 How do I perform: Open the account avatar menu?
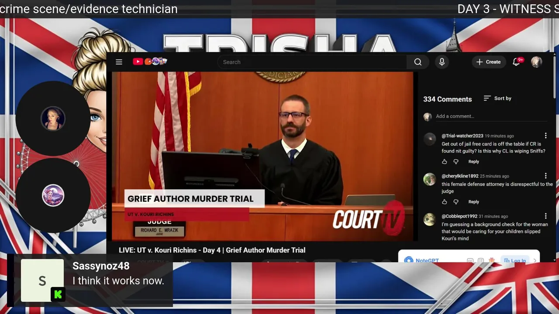click(537, 62)
